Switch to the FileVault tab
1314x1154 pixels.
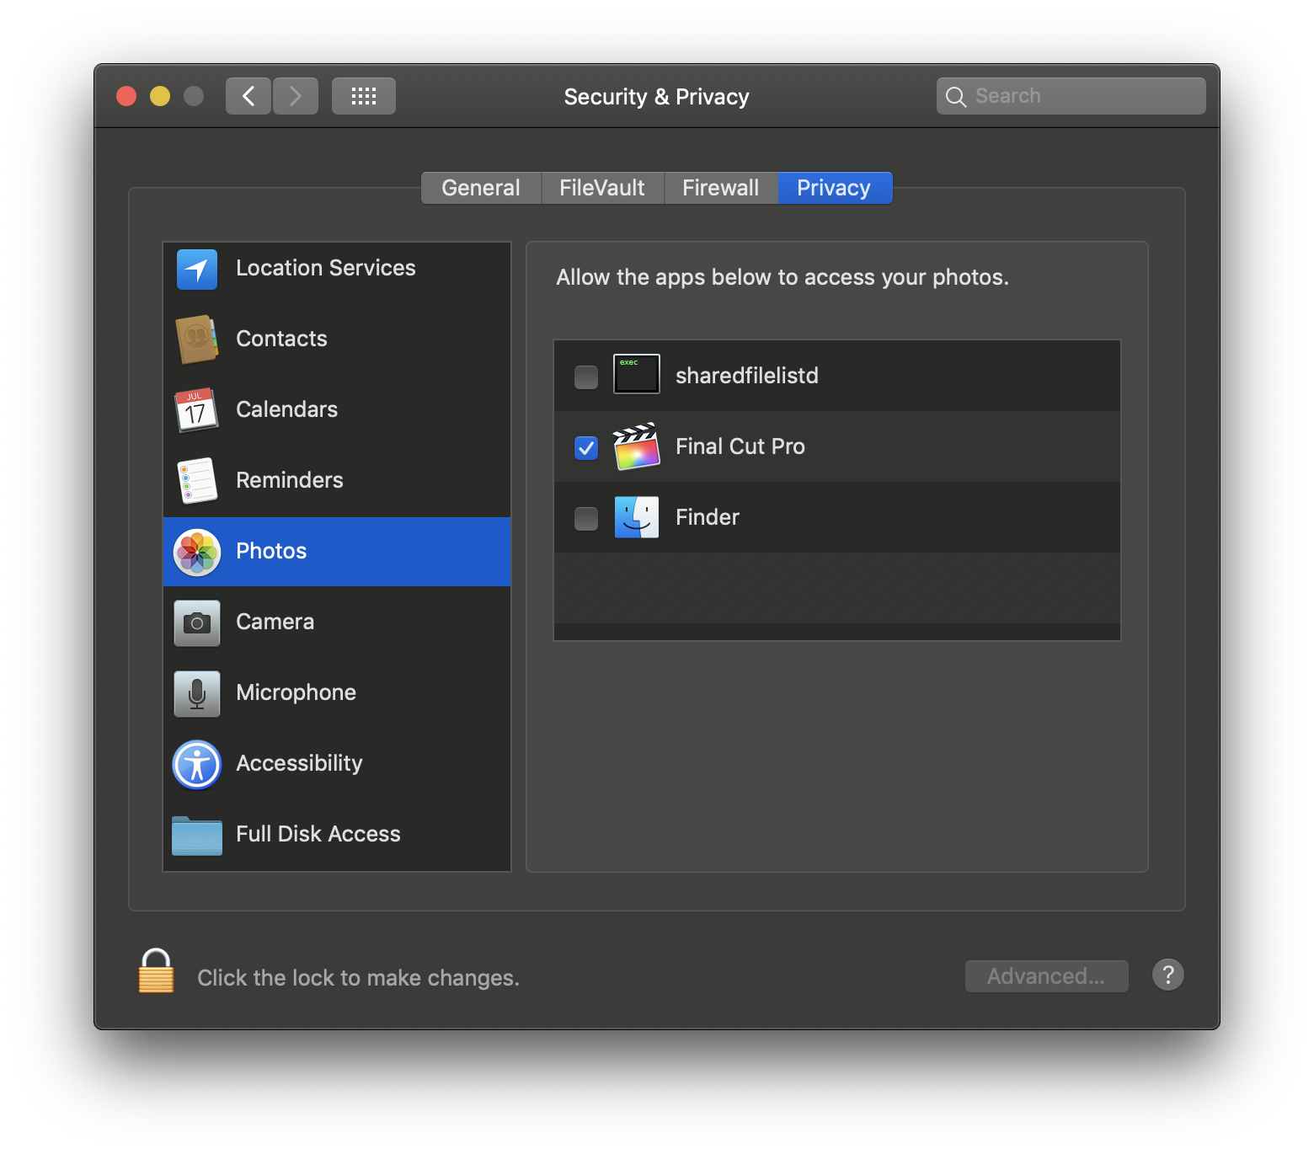point(602,188)
